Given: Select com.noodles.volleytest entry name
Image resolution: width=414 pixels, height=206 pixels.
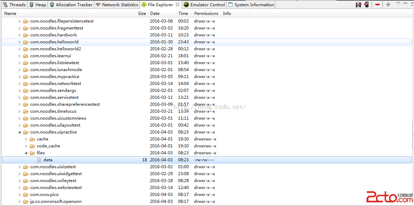Looking at the screenshot, I should tap(53, 181).
